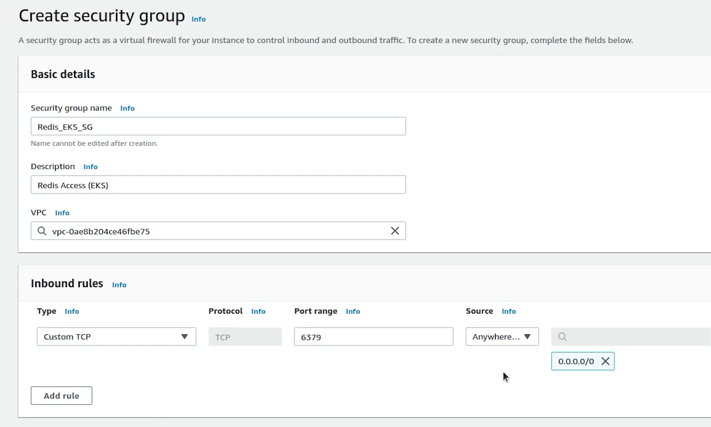711x427 pixels.
Task: Click the Info link next to security group name
Action: 127,108
